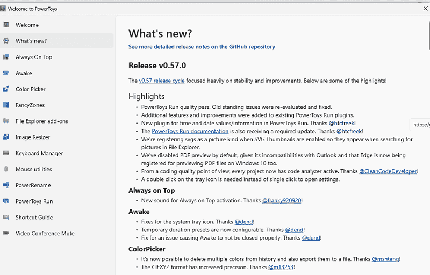Click the What's new gear icon
The width and height of the screenshot is (430, 275).
[x=6, y=41]
